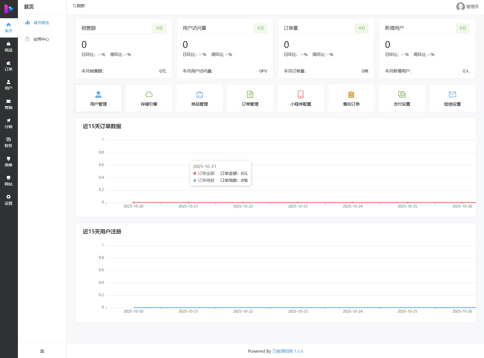This screenshot has width=484, height=358.
Task: Click the 今日 filter on 销售额 card
Action: [159, 28]
